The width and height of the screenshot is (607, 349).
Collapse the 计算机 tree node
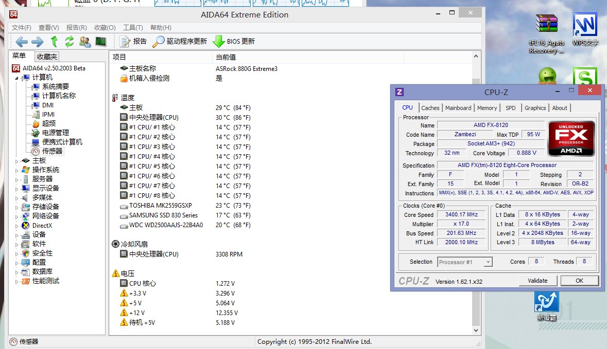click(16, 78)
